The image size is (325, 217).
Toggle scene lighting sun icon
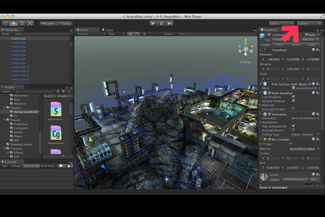click(130, 34)
